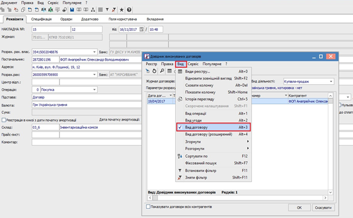Open the dialog's Сервіс menu
Viewport: 353px width, 218px height.
click(x=193, y=64)
